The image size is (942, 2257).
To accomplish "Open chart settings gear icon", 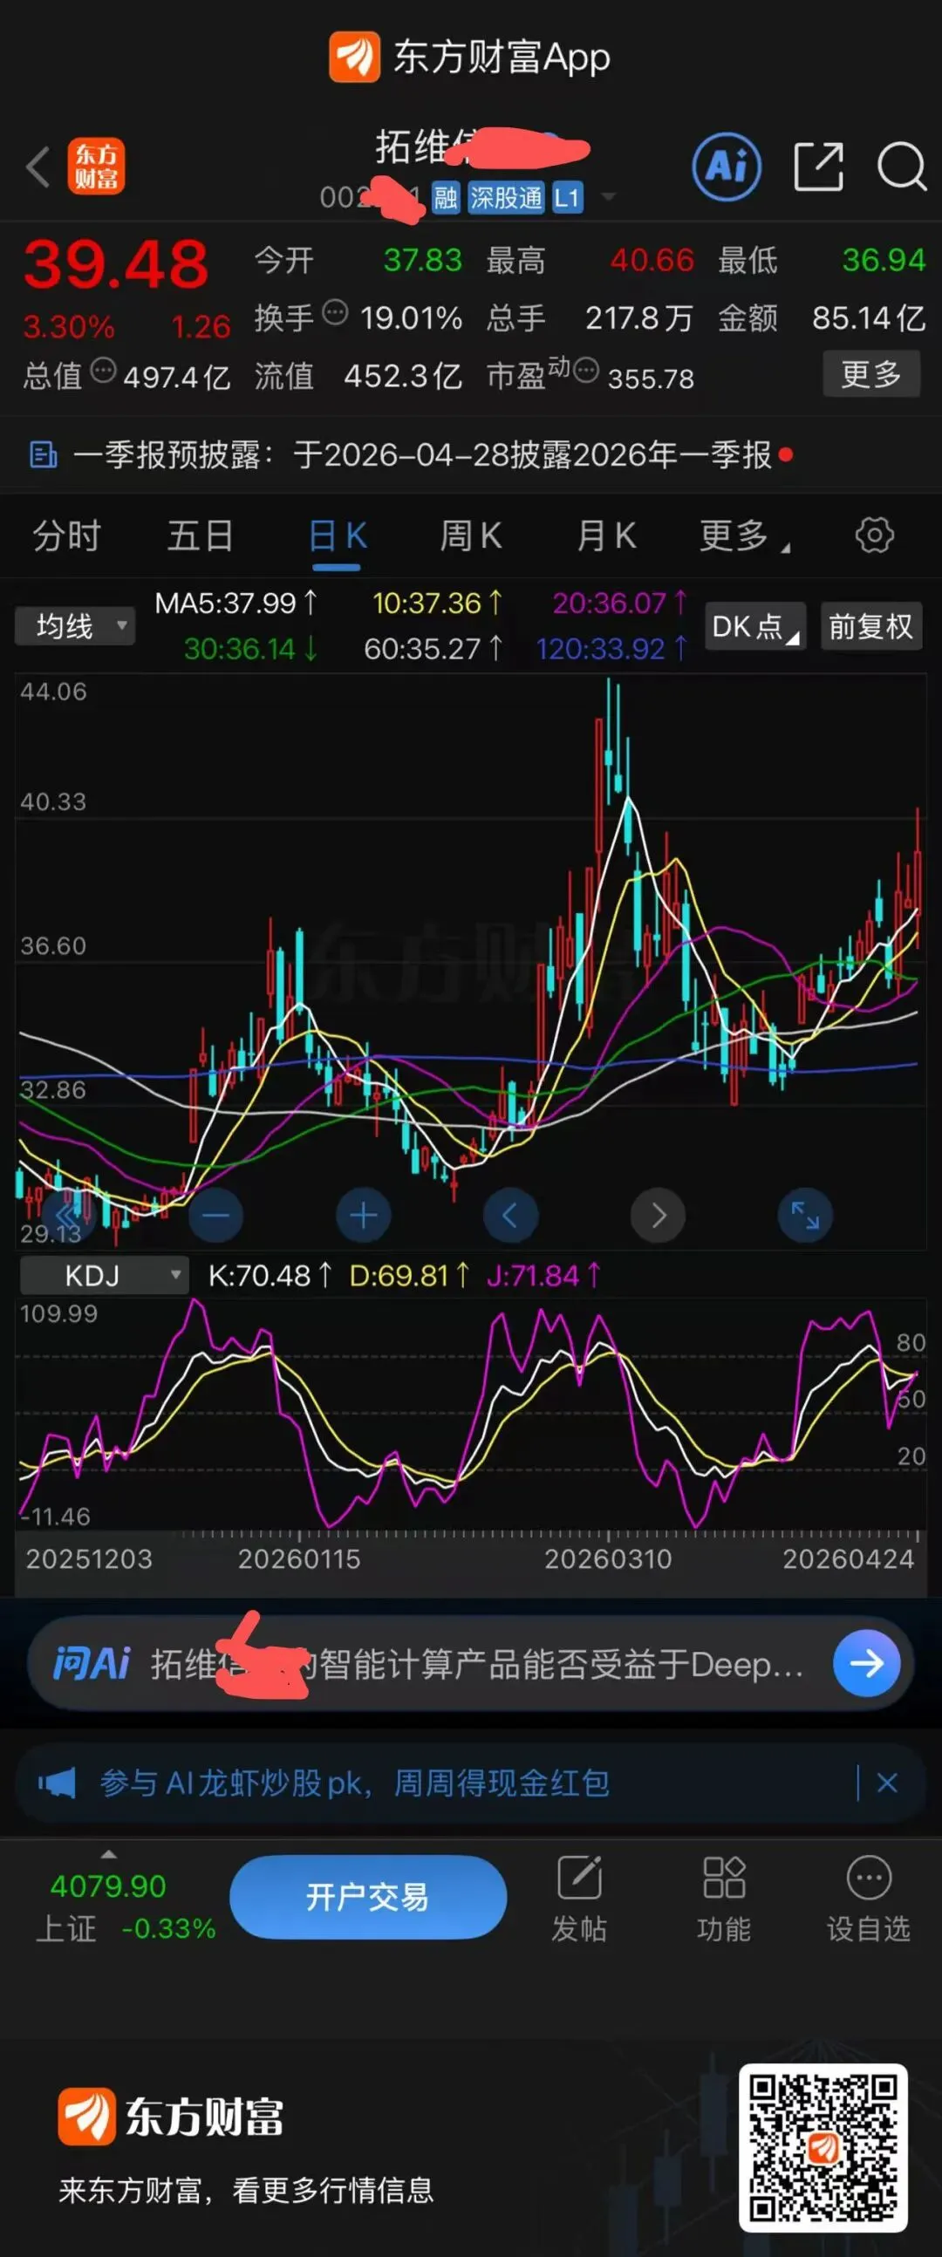I will coord(874,535).
